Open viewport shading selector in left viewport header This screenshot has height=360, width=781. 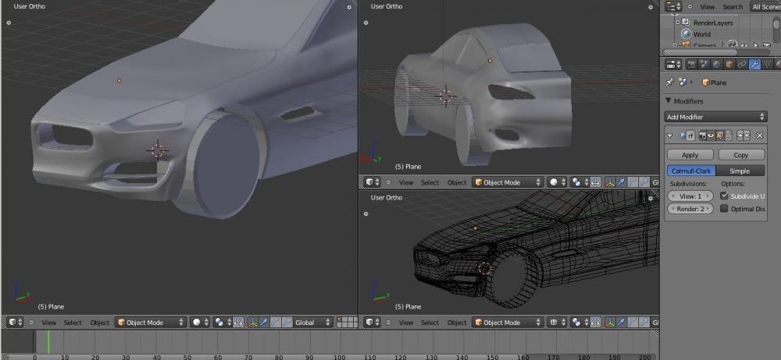(x=200, y=322)
